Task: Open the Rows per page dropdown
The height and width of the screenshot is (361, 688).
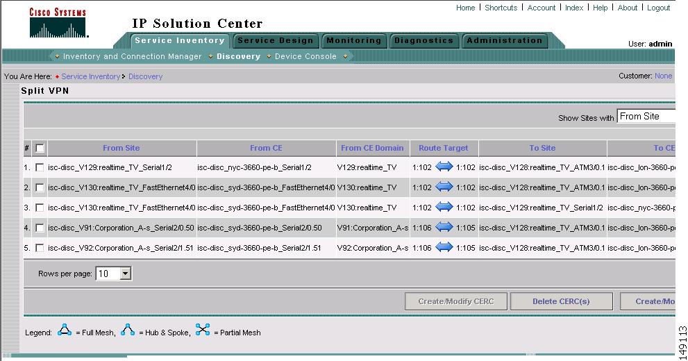Action: click(x=113, y=274)
